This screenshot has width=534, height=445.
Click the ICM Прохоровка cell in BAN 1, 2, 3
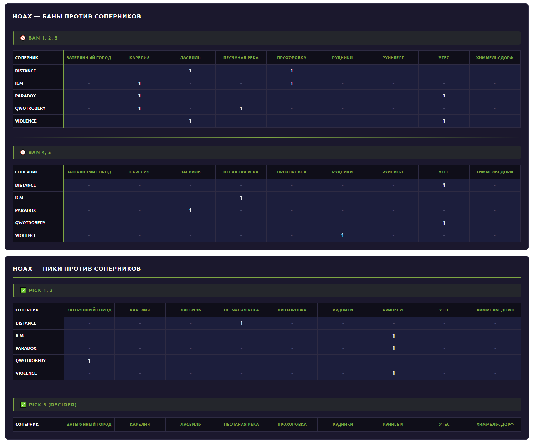point(292,84)
